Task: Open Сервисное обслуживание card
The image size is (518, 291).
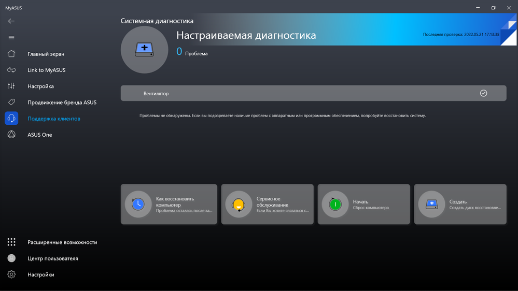Action: (x=267, y=204)
